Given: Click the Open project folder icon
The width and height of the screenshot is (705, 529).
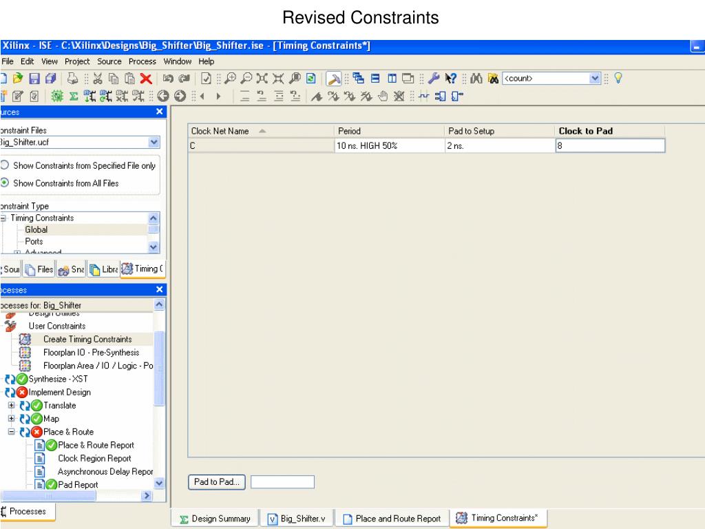Looking at the screenshot, I should pos(17,79).
